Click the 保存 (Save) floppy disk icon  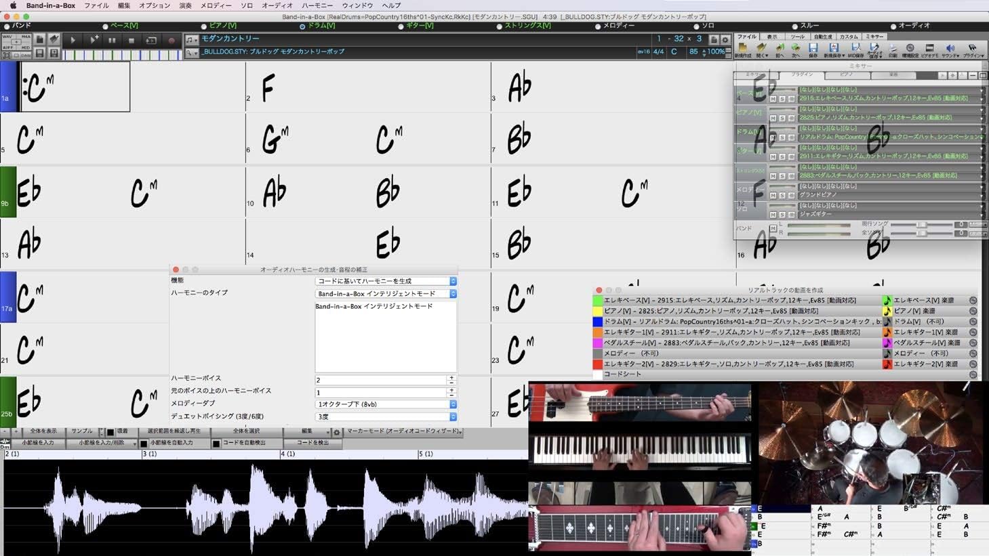coord(813,49)
